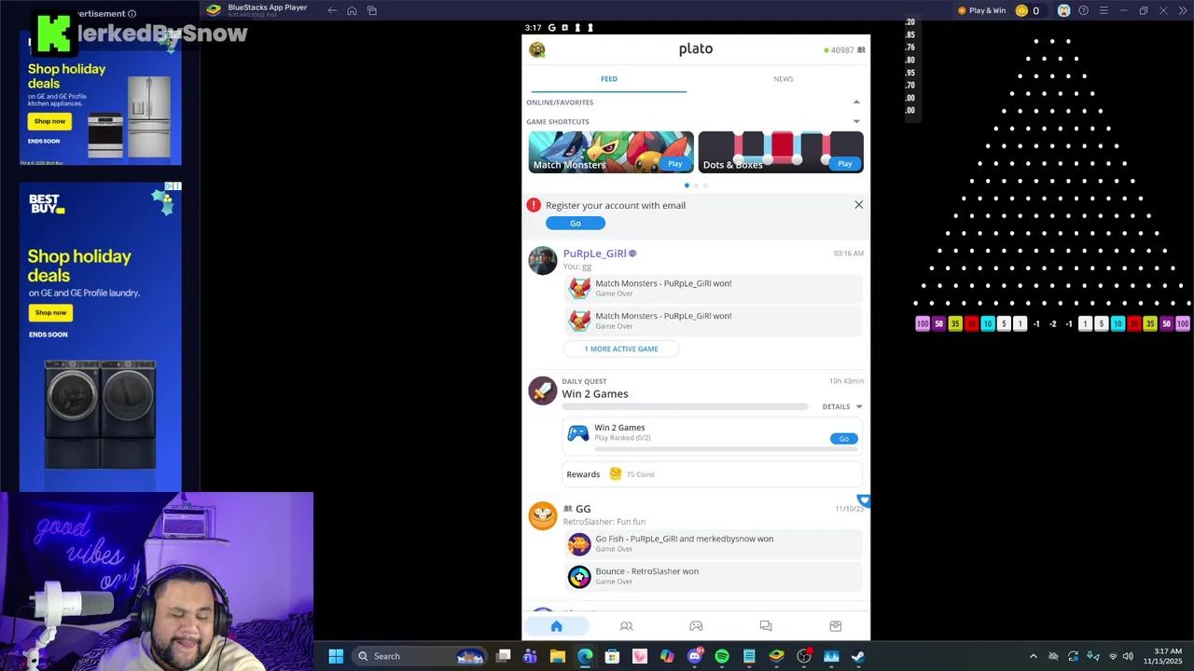Click the Daily Quest overall progress bar
Image resolution: width=1194 pixels, height=671 pixels.
pos(685,407)
